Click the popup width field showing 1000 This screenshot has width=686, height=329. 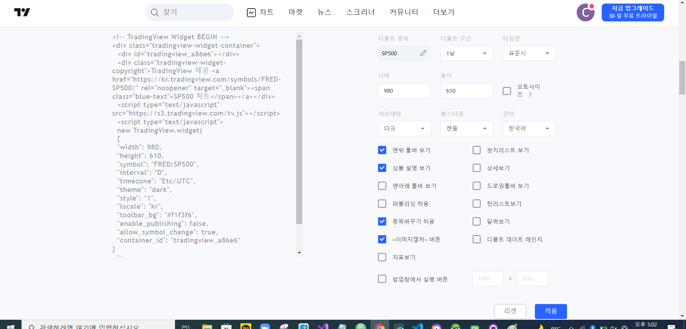[488, 279]
